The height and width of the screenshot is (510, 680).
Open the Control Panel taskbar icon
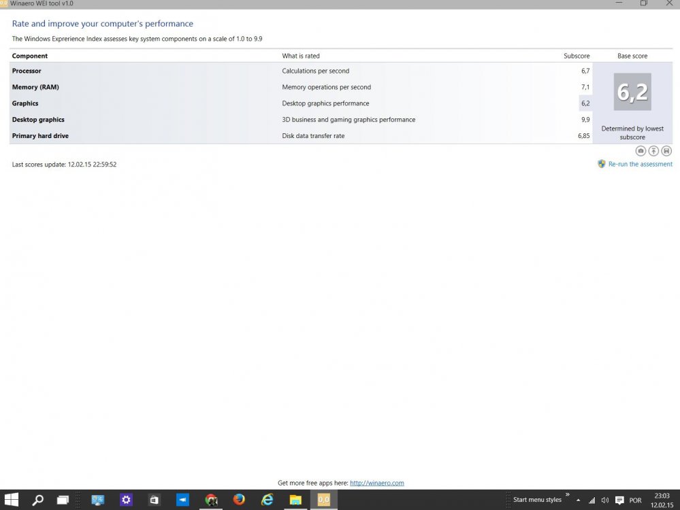tap(97, 500)
